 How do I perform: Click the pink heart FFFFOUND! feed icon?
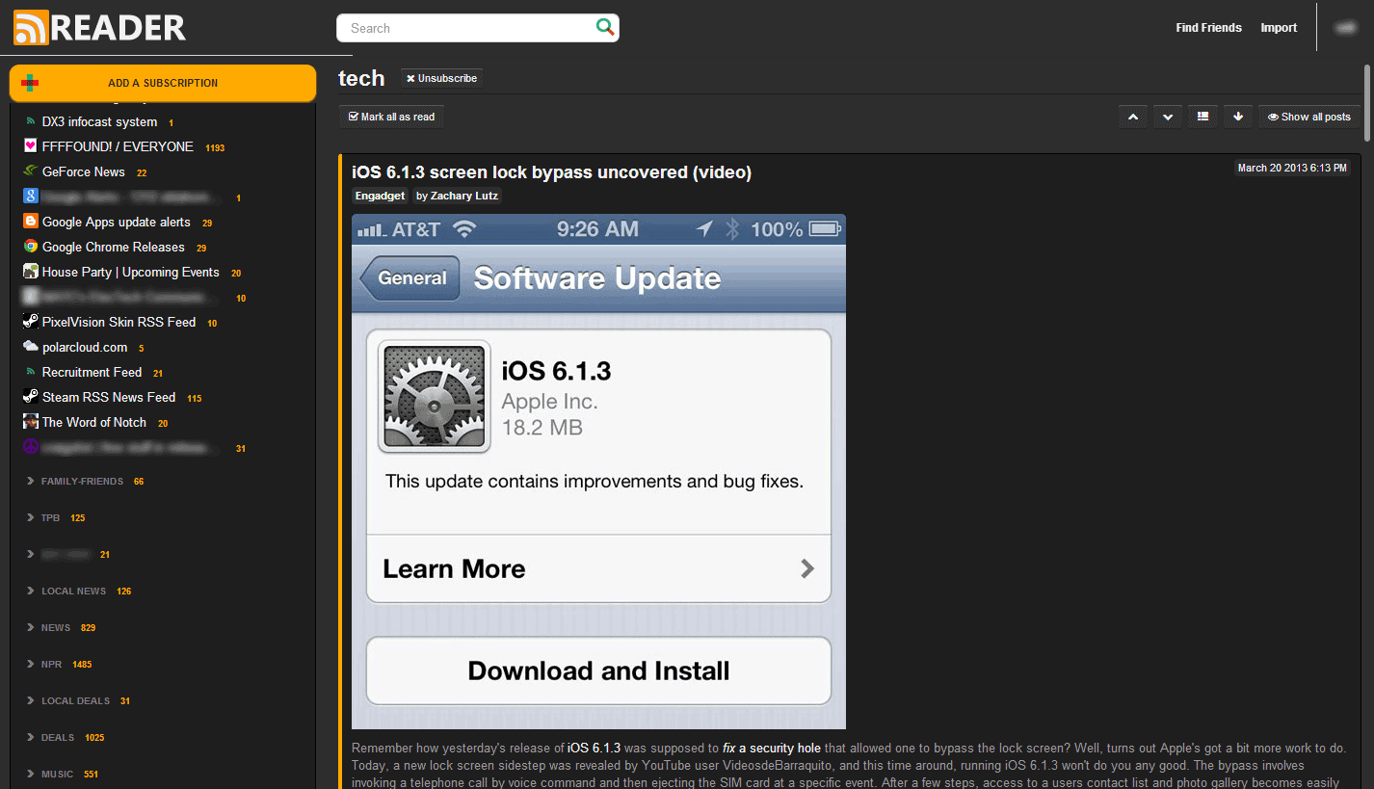[x=30, y=146]
